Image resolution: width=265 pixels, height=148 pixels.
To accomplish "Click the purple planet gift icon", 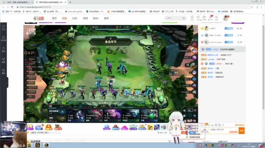I will tap(107, 127).
